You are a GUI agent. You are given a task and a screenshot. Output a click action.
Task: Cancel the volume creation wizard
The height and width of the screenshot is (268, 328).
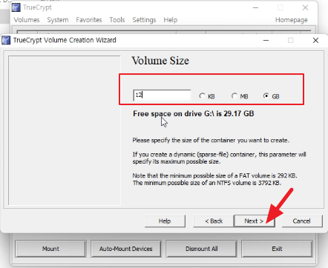(302, 221)
